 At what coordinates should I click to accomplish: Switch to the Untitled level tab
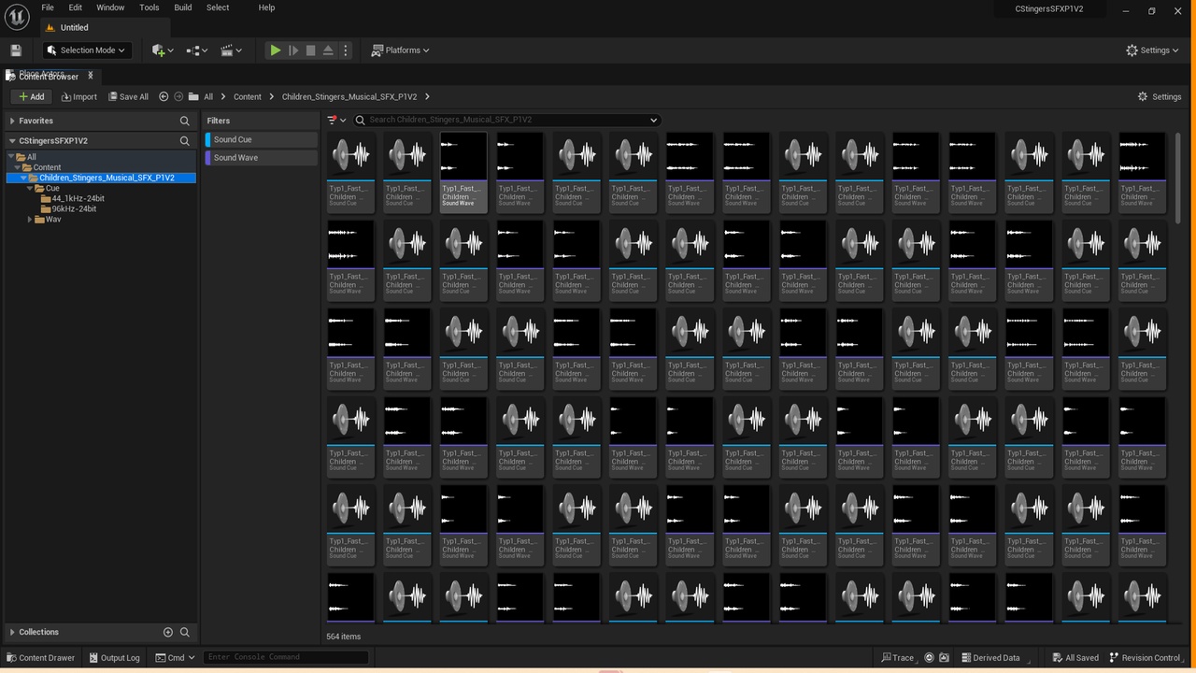pyautogui.click(x=74, y=27)
